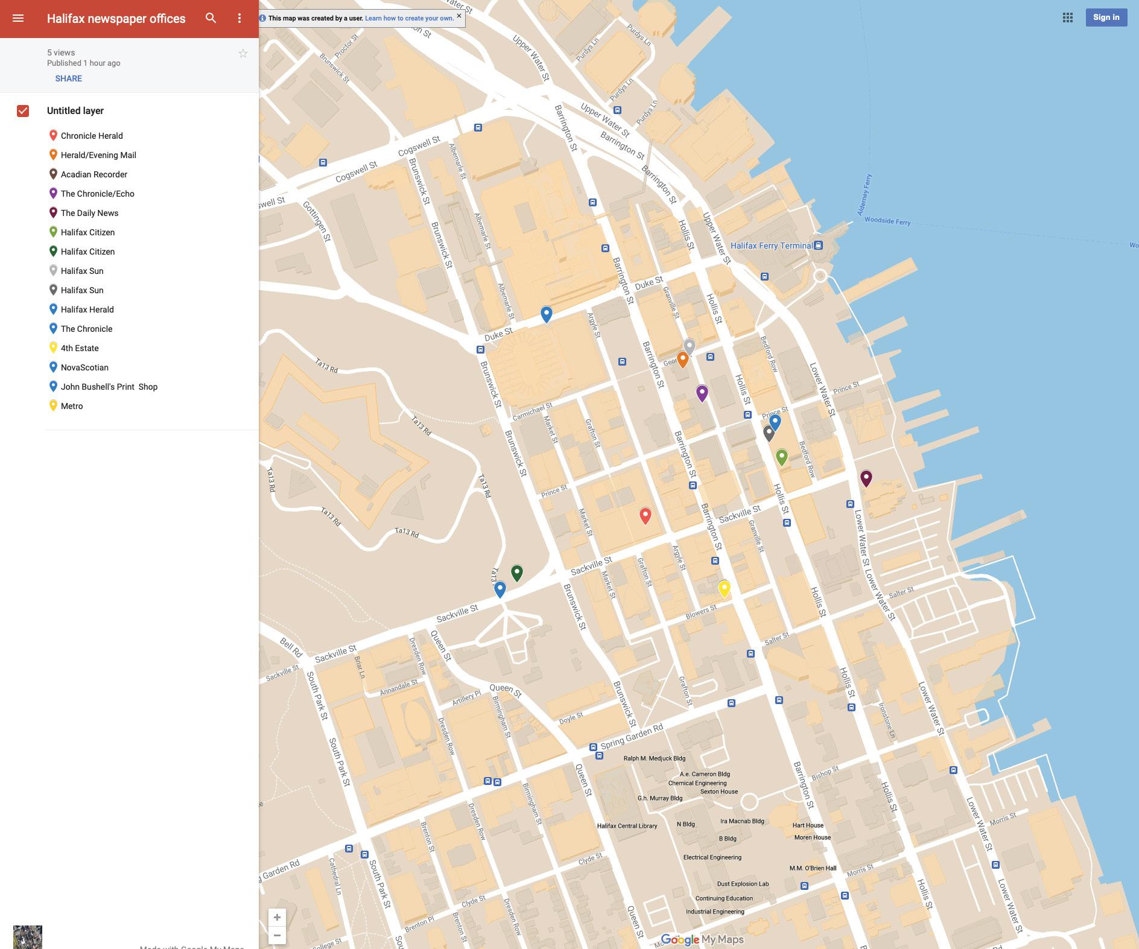Select 'Chronicle Herald' in the layer list

(x=92, y=136)
